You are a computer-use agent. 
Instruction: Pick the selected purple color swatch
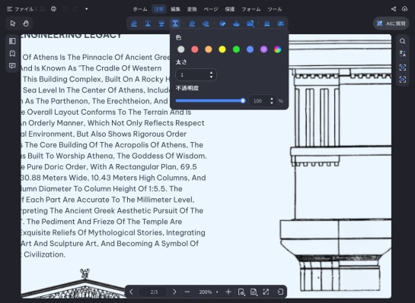pyautogui.click(x=264, y=49)
